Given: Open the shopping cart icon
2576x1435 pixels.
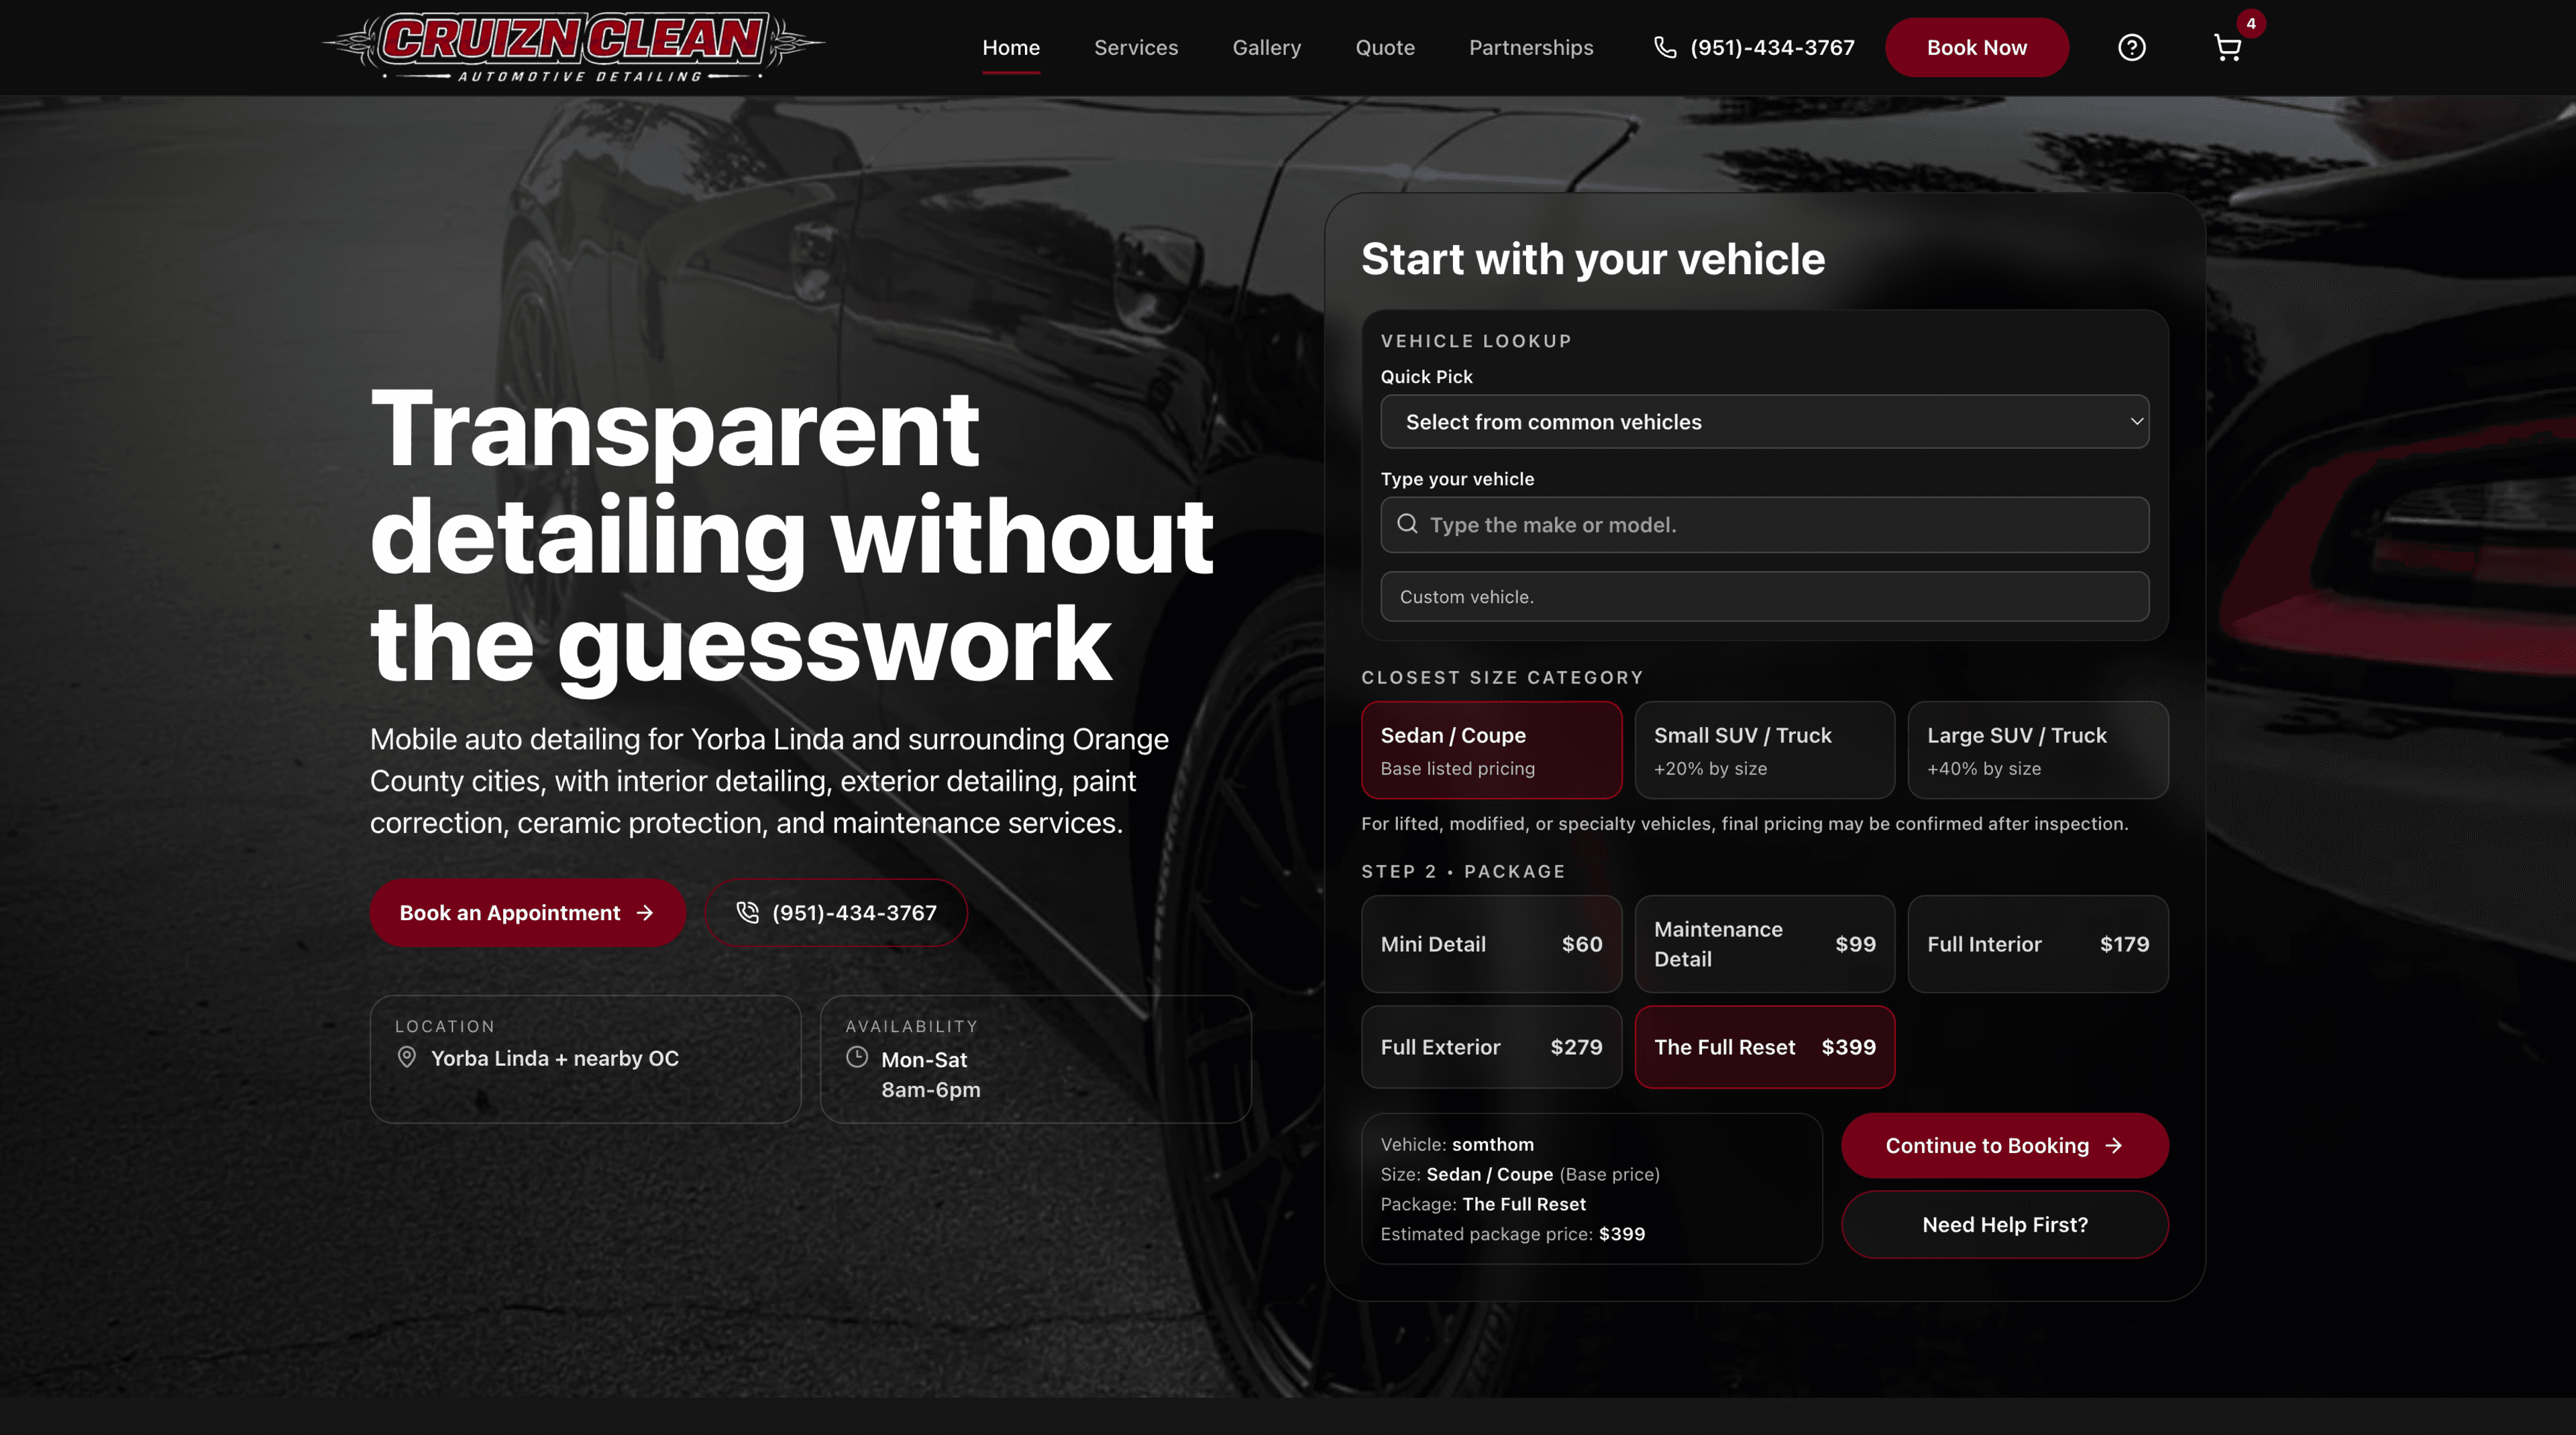Looking at the screenshot, I should point(2227,48).
